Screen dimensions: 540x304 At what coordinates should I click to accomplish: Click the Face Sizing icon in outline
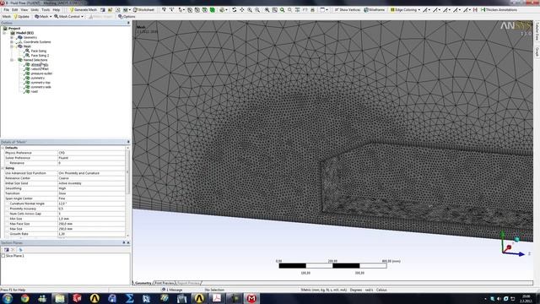(x=27, y=51)
